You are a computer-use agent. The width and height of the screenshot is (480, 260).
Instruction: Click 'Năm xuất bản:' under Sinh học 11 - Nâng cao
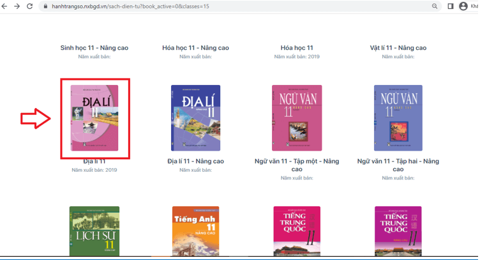(94, 57)
